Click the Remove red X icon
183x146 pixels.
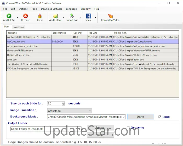25,16
